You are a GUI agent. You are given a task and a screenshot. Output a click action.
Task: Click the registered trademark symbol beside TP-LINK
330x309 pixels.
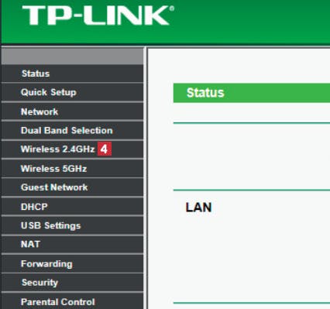pos(172,9)
